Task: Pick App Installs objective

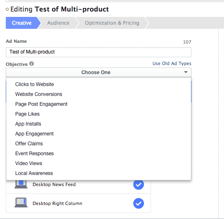Action: tap(28, 124)
